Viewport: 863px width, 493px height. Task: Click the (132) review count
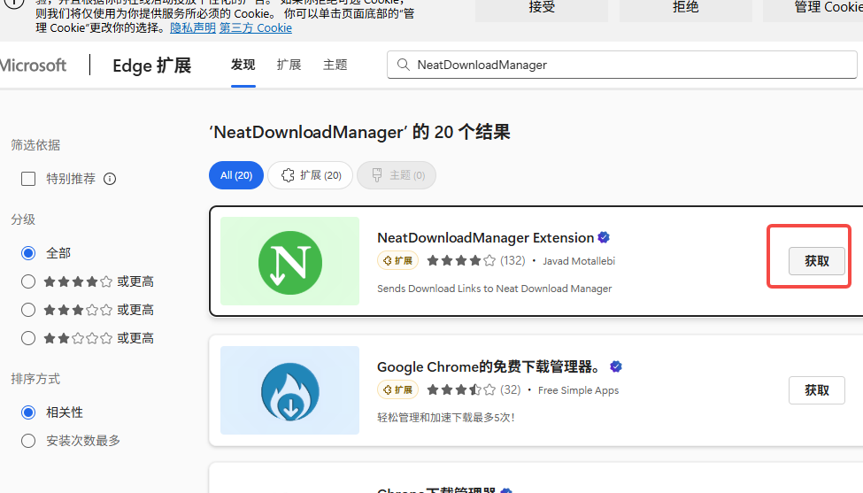tap(512, 260)
